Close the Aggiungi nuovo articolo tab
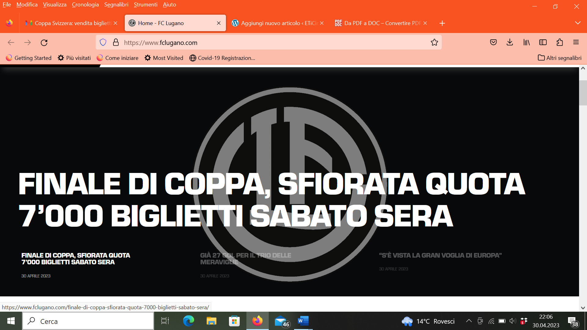The height and width of the screenshot is (330, 587). 322,23
